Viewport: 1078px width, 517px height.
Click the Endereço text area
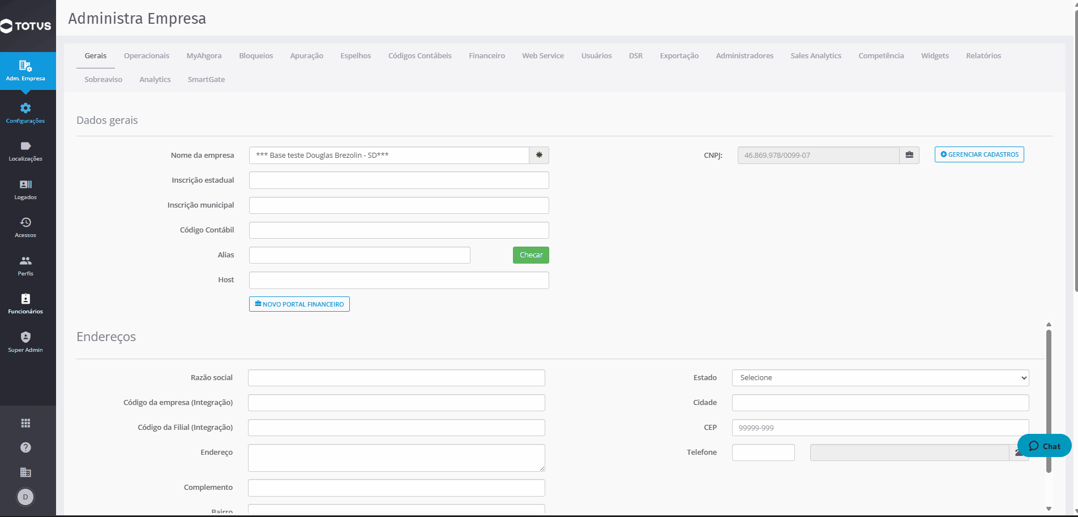(396, 458)
